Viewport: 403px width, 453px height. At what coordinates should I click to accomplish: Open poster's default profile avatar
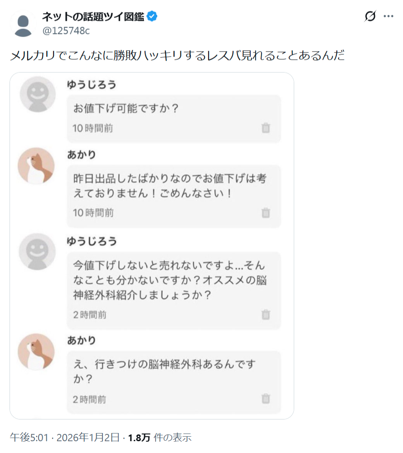click(x=23, y=24)
